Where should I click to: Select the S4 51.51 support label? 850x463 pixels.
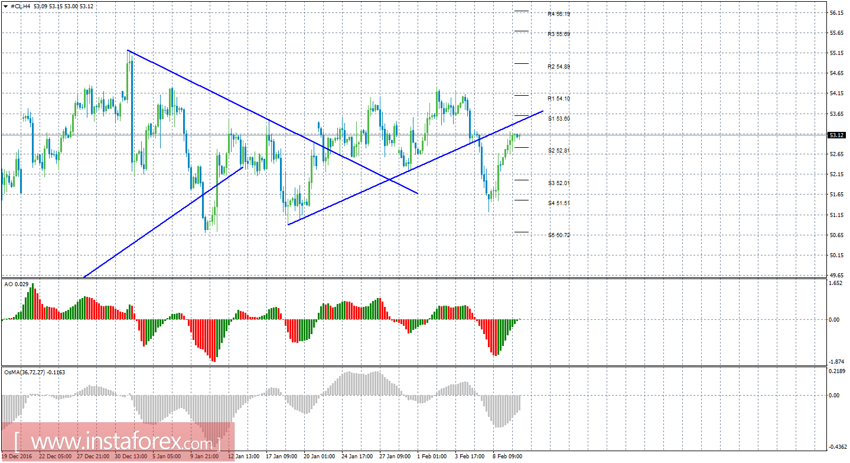pyautogui.click(x=558, y=203)
